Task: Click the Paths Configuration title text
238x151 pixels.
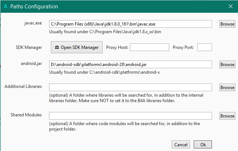Action: 34,7
